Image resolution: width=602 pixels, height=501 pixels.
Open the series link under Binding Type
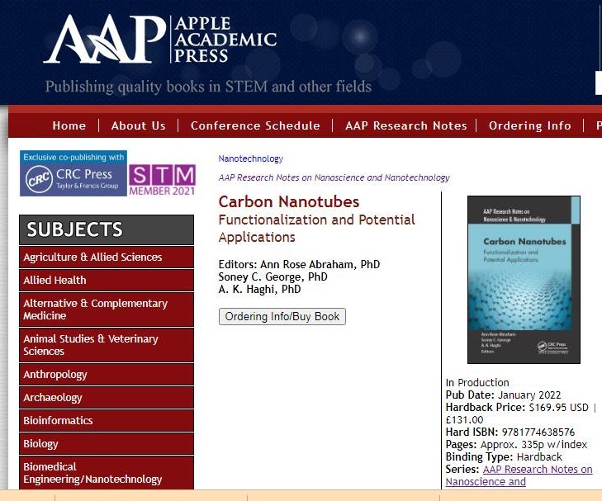[x=519, y=475]
